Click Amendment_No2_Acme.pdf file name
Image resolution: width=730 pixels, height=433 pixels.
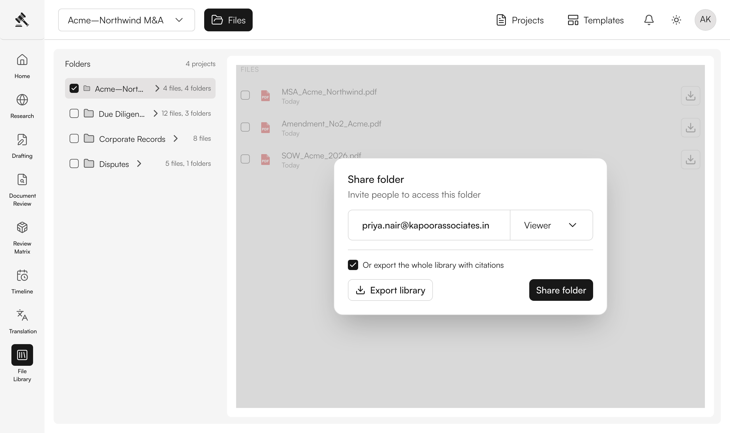click(x=331, y=124)
